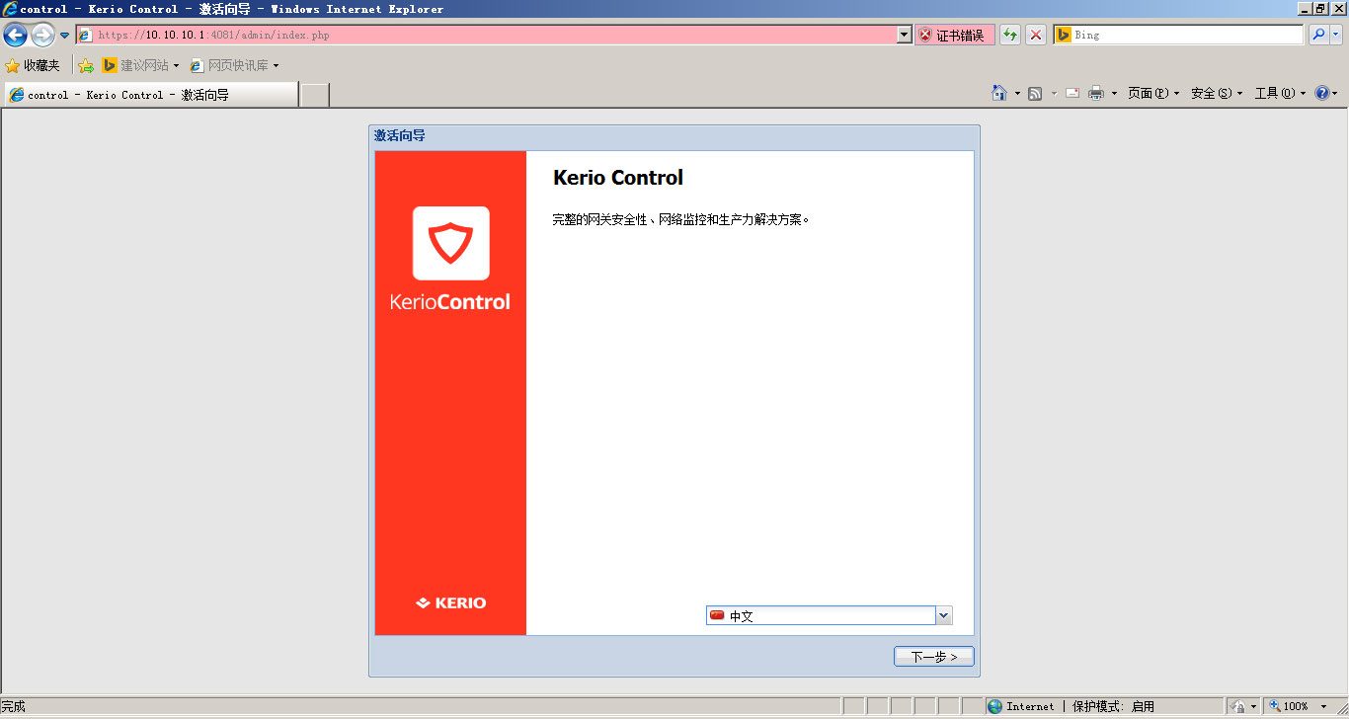Click the Print printer icon
Screen dimensions: 1349x719
coord(1096,93)
